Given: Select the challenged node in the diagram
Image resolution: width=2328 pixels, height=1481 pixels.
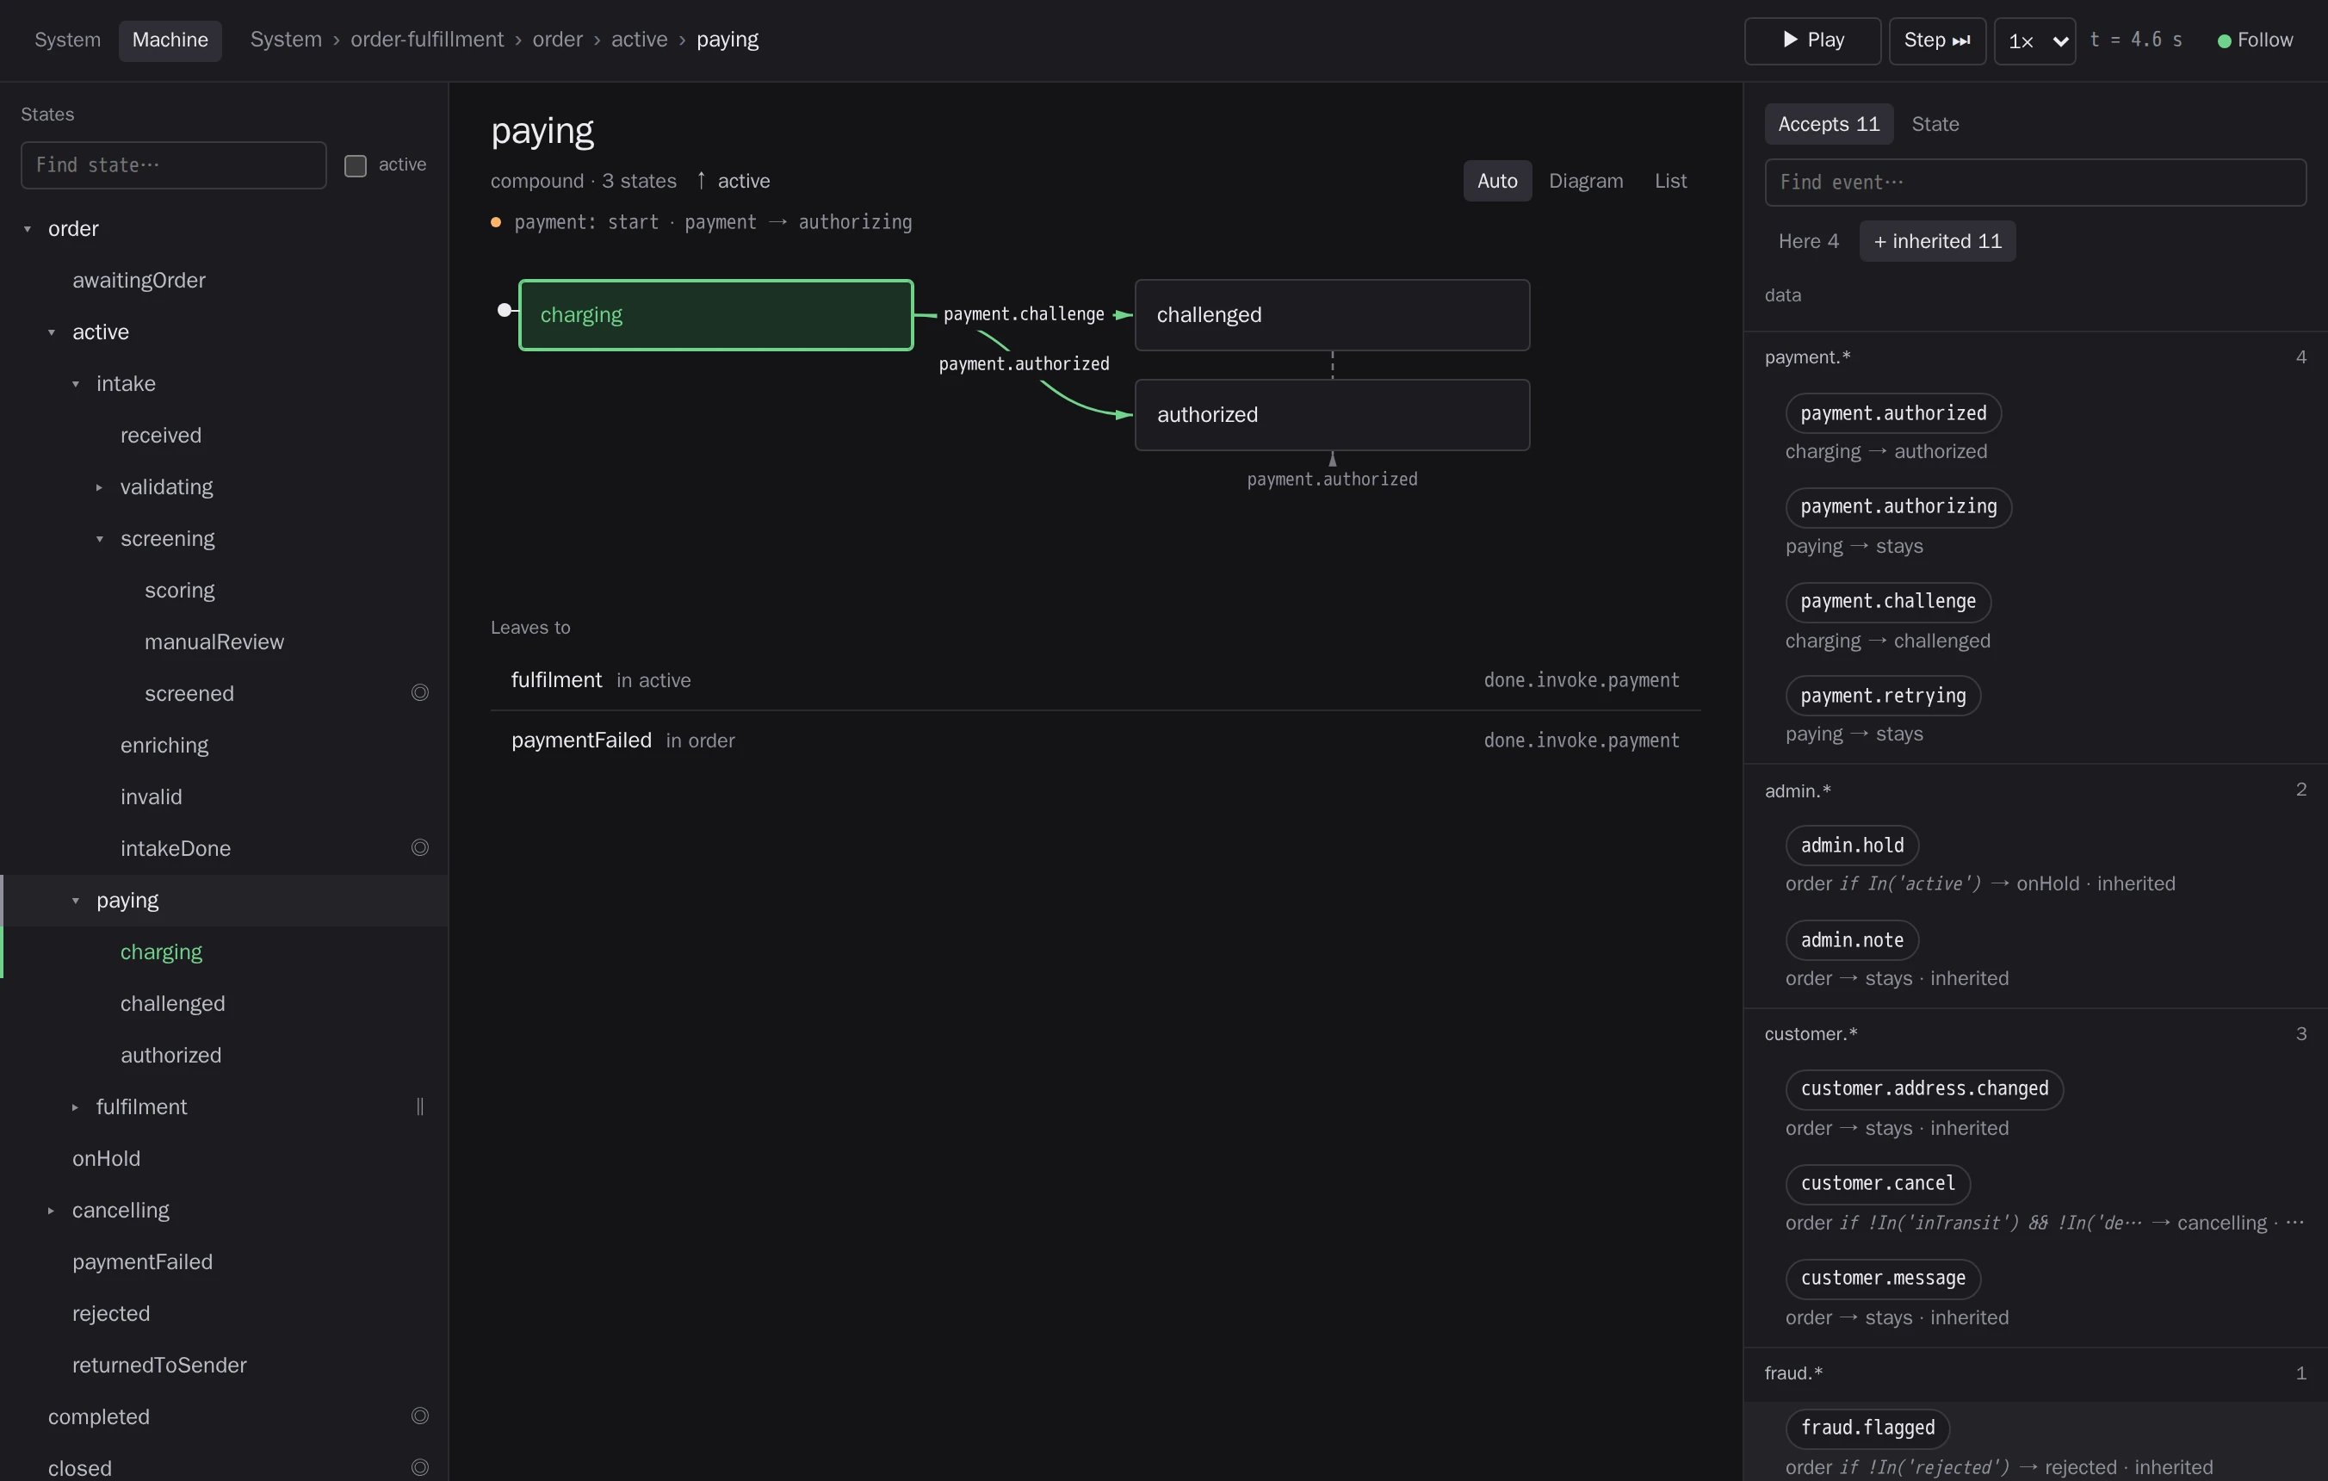Looking at the screenshot, I should coord(1331,315).
